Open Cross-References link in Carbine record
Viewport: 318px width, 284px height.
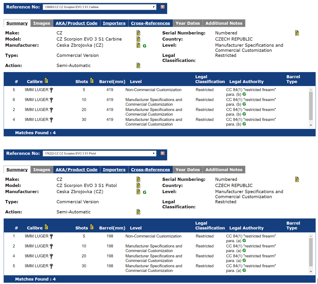150,23
